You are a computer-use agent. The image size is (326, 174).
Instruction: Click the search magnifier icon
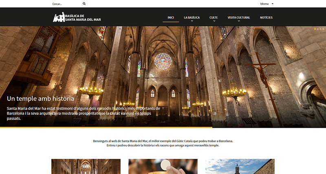(x=84, y=4)
